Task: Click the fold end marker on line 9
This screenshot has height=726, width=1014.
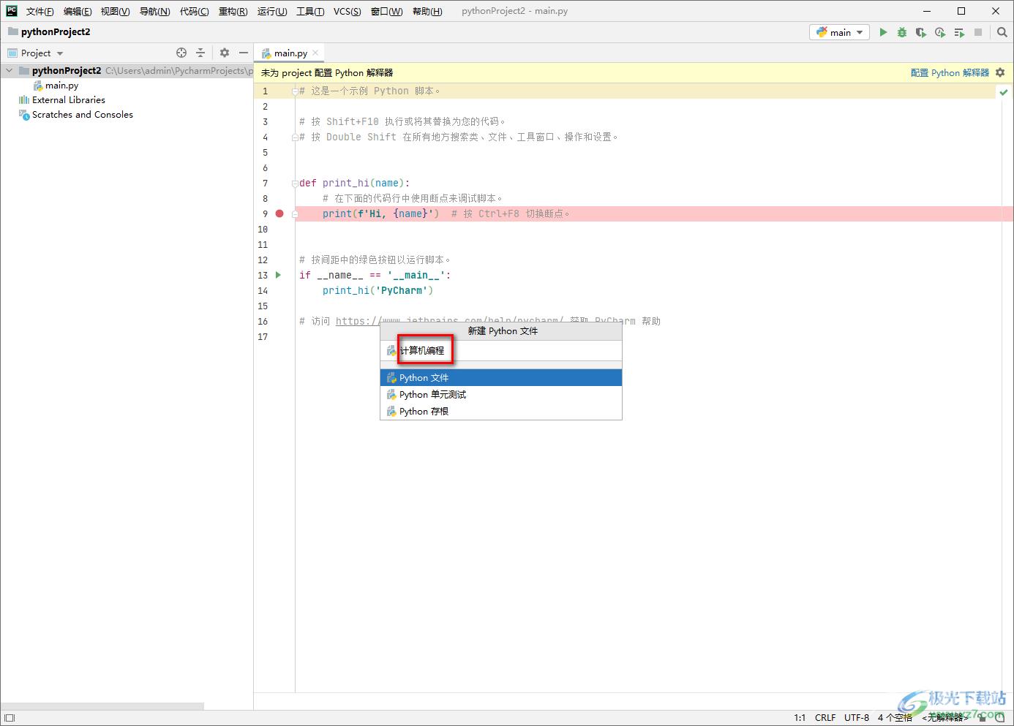Action: (295, 214)
